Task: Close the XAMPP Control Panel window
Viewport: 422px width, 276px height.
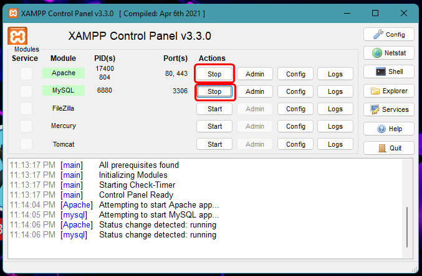Action: (404, 13)
